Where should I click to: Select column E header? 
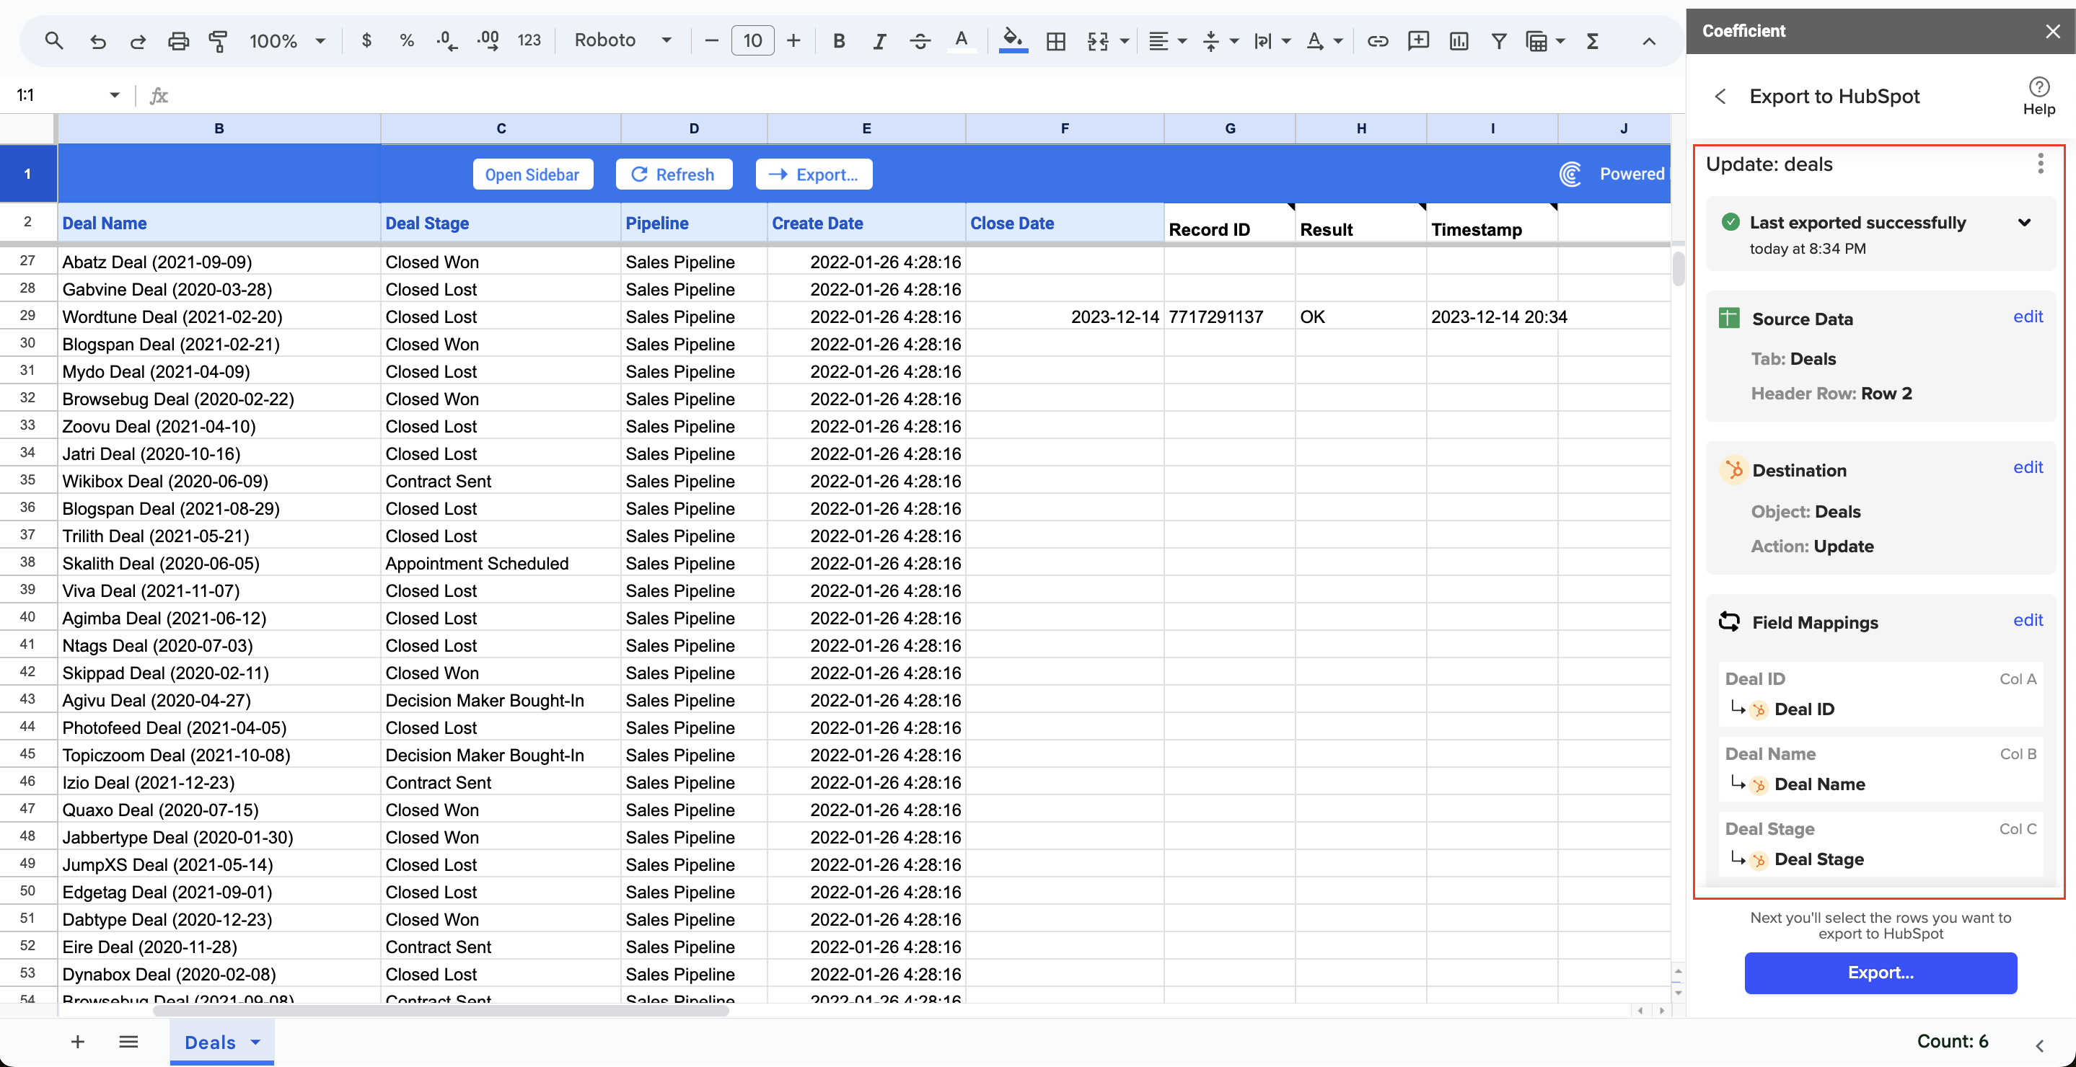[x=866, y=129]
